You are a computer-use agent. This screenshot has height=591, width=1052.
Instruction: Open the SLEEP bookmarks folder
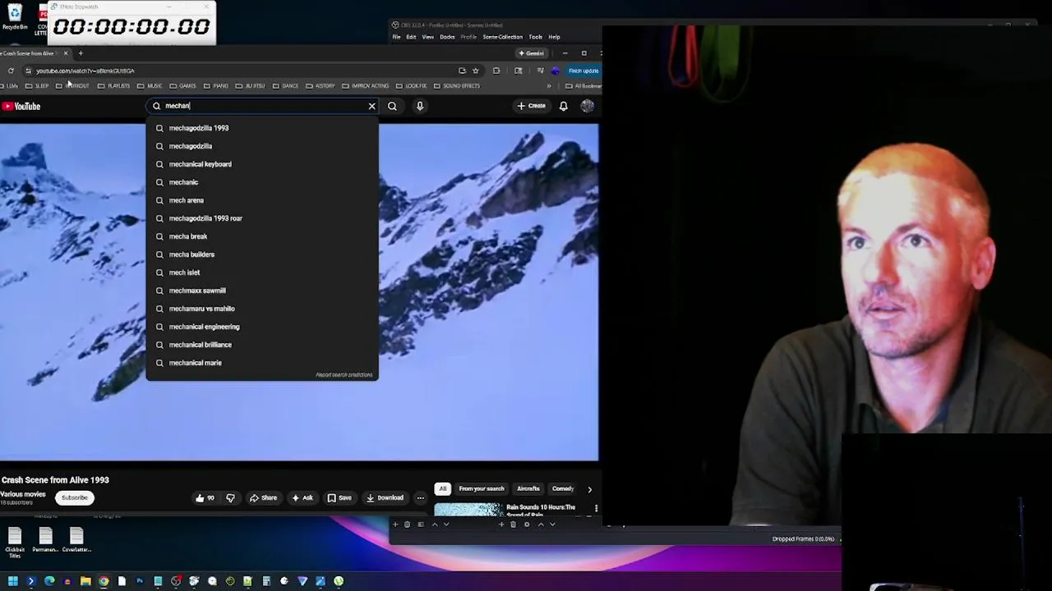[x=37, y=85]
